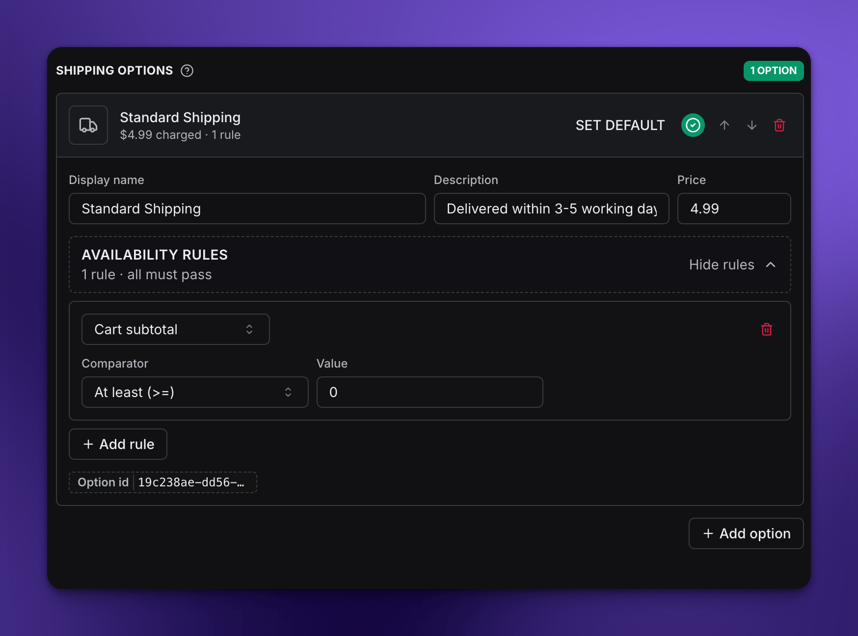Click the Add rule button

[118, 444]
